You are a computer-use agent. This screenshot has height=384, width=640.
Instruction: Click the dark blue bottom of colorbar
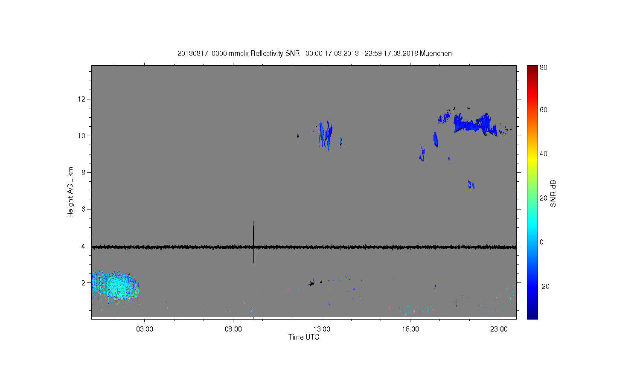coord(532,315)
